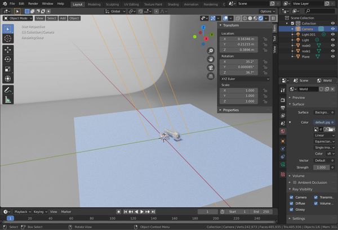Open the XYZ Euler rotation mode dropdown

[245, 79]
